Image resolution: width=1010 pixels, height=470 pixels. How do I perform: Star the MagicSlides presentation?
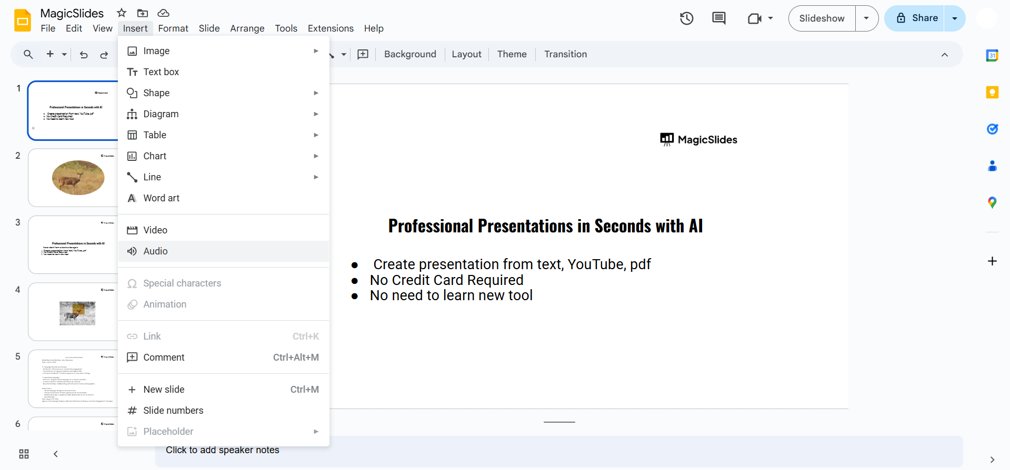pos(122,13)
